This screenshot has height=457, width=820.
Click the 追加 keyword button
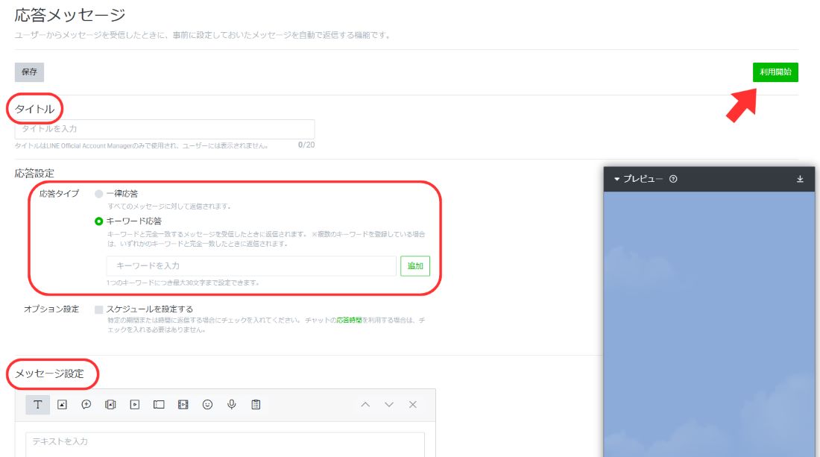(x=415, y=265)
